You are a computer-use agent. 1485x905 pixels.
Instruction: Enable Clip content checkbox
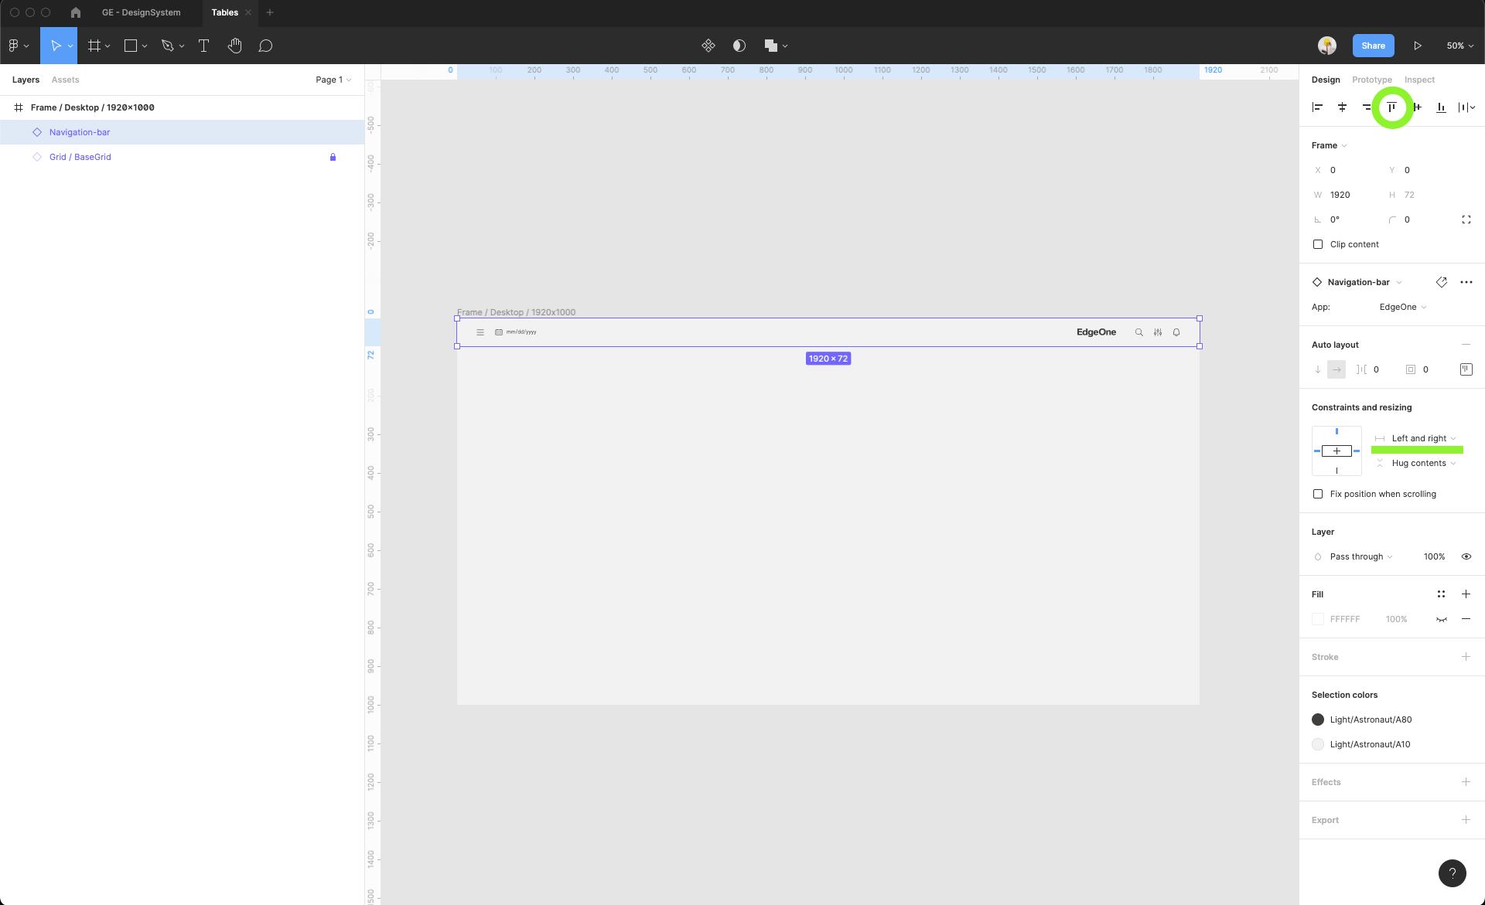click(x=1318, y=244)
